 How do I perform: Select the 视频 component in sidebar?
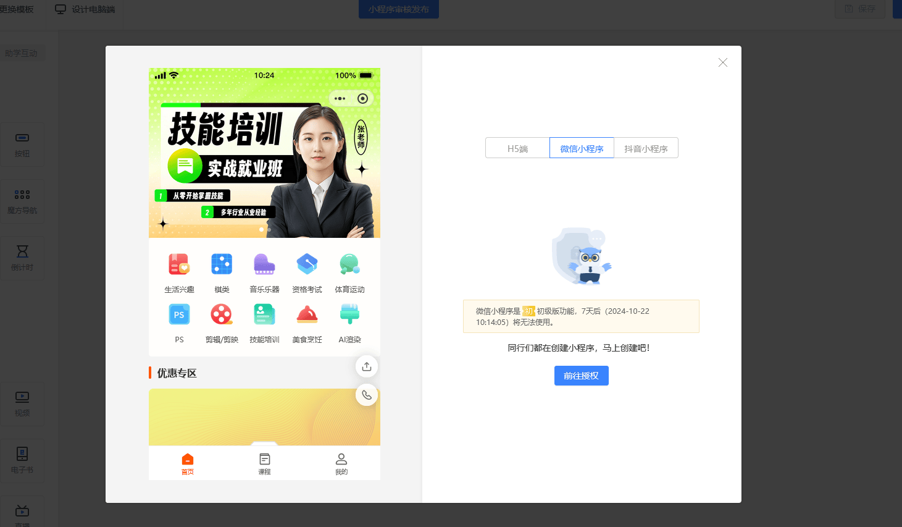(22, 404)
